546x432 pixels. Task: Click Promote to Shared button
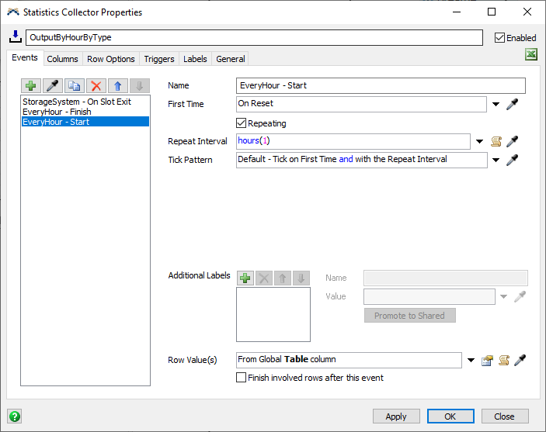(x=410, y=316)
